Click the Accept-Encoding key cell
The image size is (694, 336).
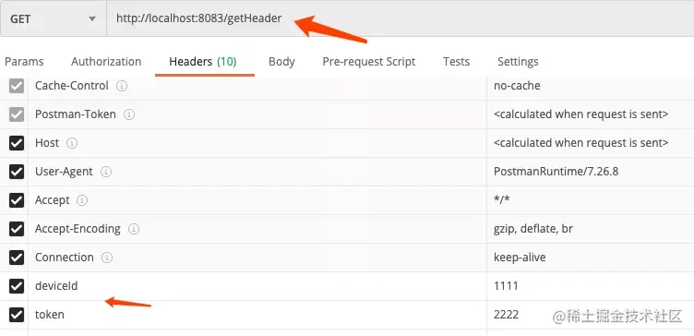click(257, 229)
